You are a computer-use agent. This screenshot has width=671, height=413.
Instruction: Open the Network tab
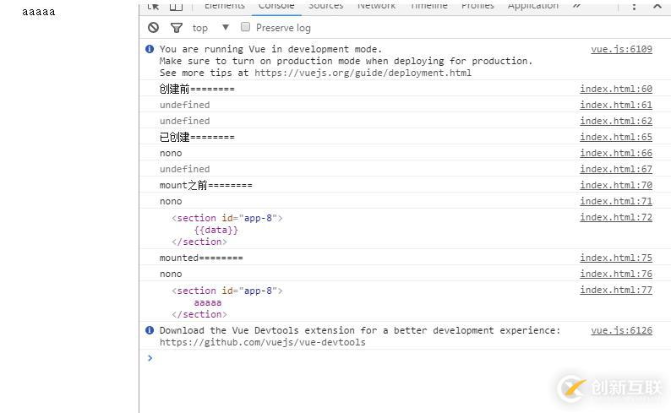(x=376, y=5)
